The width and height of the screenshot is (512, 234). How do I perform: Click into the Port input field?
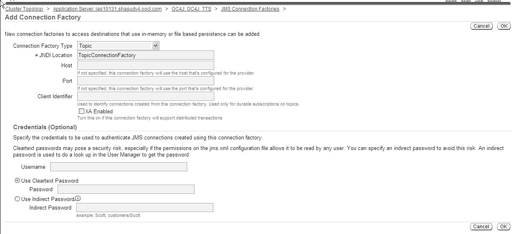[145, 81]
